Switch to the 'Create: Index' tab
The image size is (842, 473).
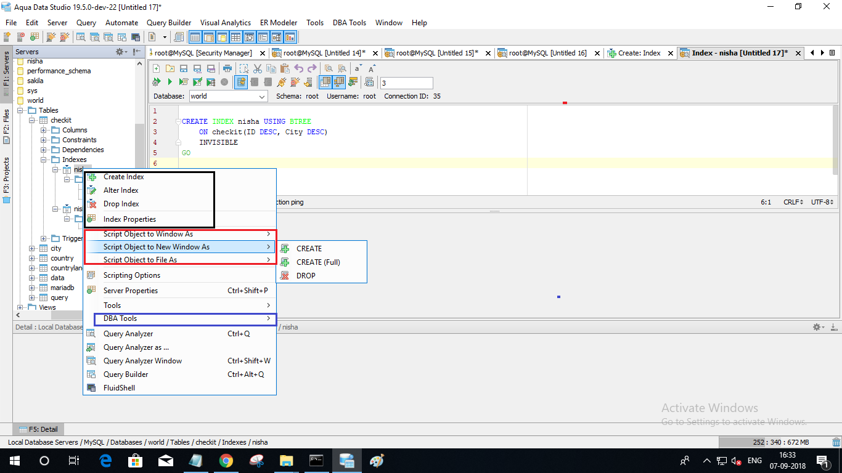tap(639, 53)
